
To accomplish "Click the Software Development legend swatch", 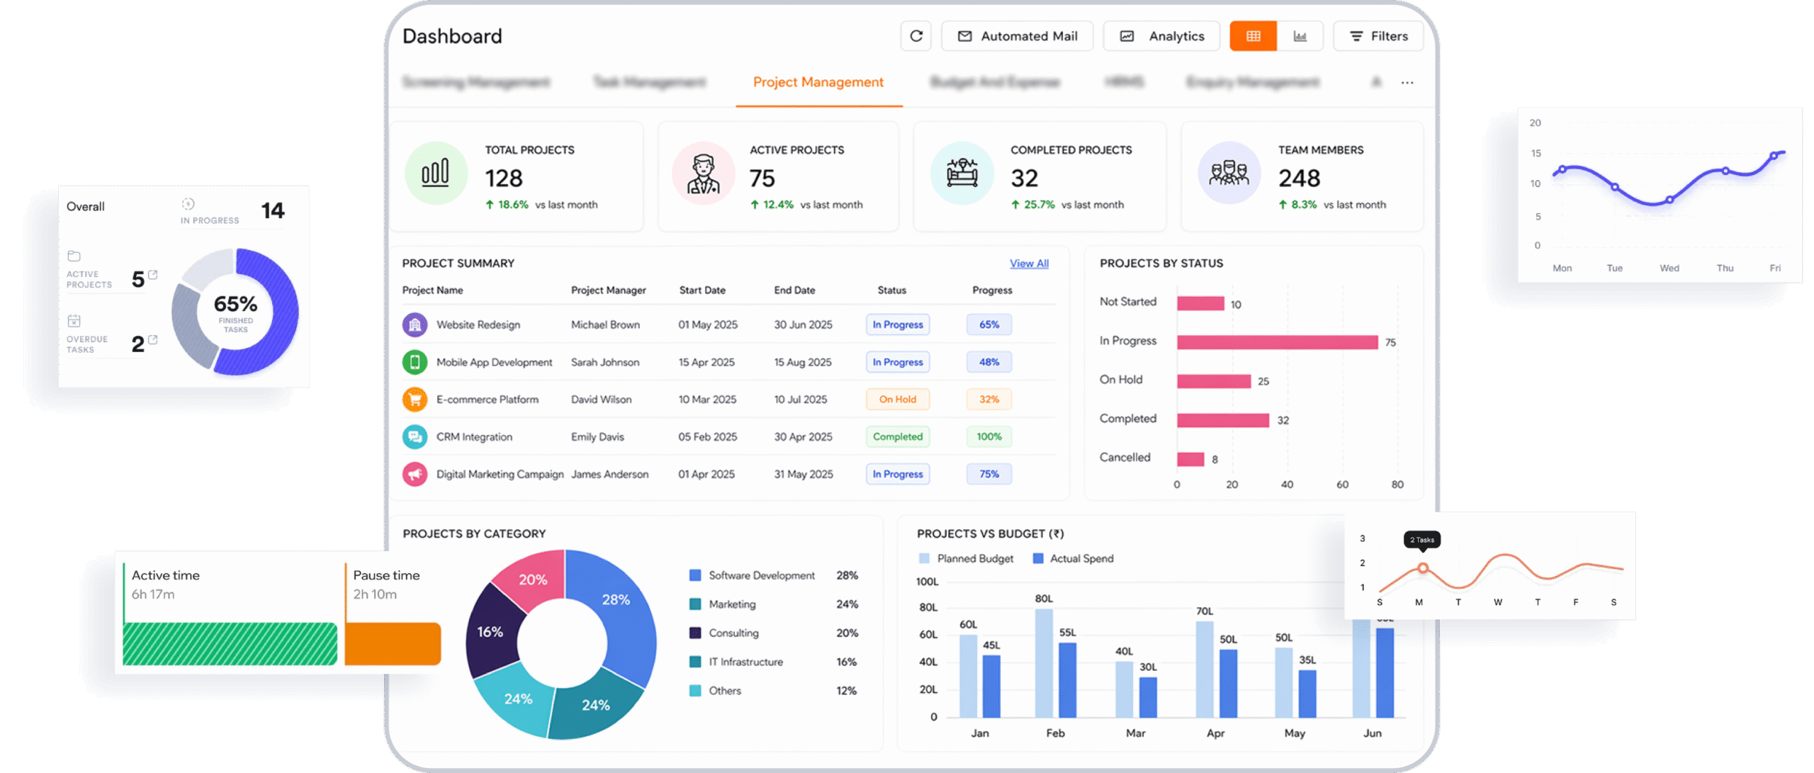I will click(695, 575).
